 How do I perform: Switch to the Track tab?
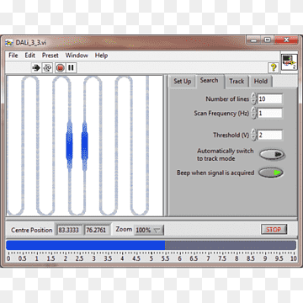(x=237, y=82)
